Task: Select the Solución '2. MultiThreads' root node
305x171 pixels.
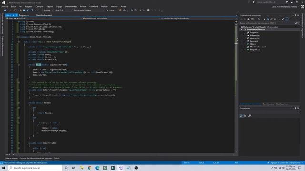Action: [261, 27]
